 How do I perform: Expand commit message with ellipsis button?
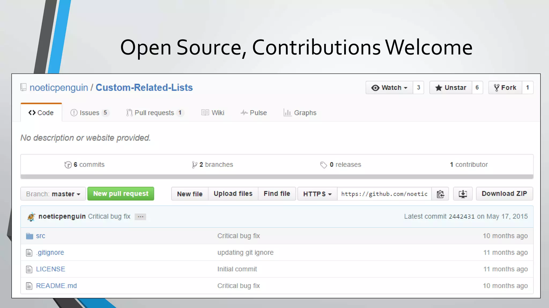pyautogui.click(x=140, y=217)
